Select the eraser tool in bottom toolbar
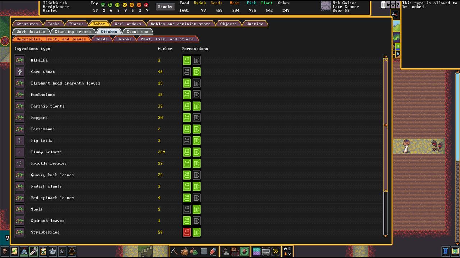Image resolution: width=460 pixels, height=258 pixels. tap(213, 251)
